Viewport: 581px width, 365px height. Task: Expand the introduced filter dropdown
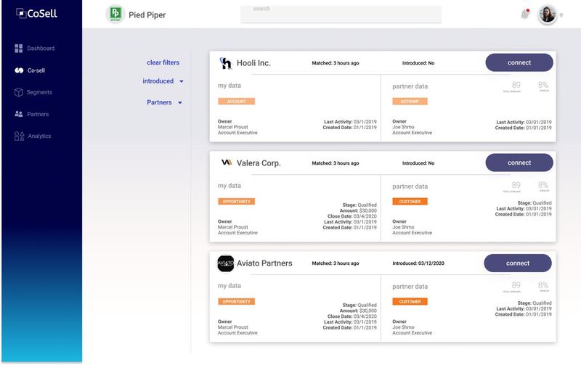(163, 81)
